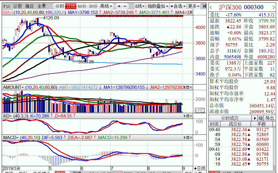Close the AMOUNT indicator panel
The height and width of the screenshot is (173, 278).
tap(191, 87)
